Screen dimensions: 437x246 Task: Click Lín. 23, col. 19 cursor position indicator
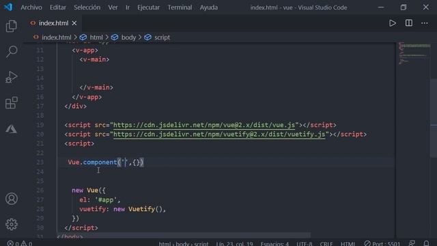(234, 243)
